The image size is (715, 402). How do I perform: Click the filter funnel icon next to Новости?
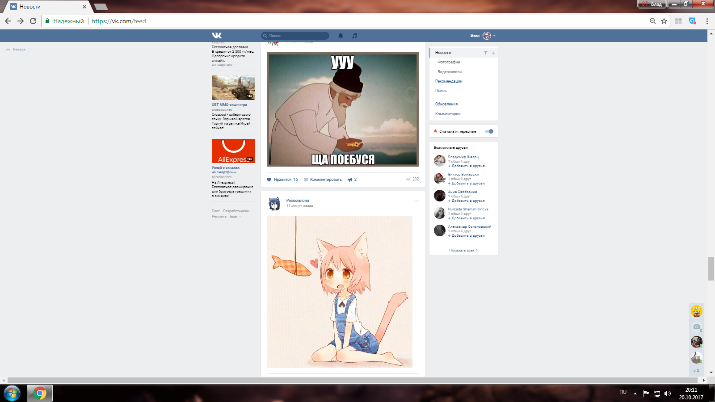[x=486, y=53]
